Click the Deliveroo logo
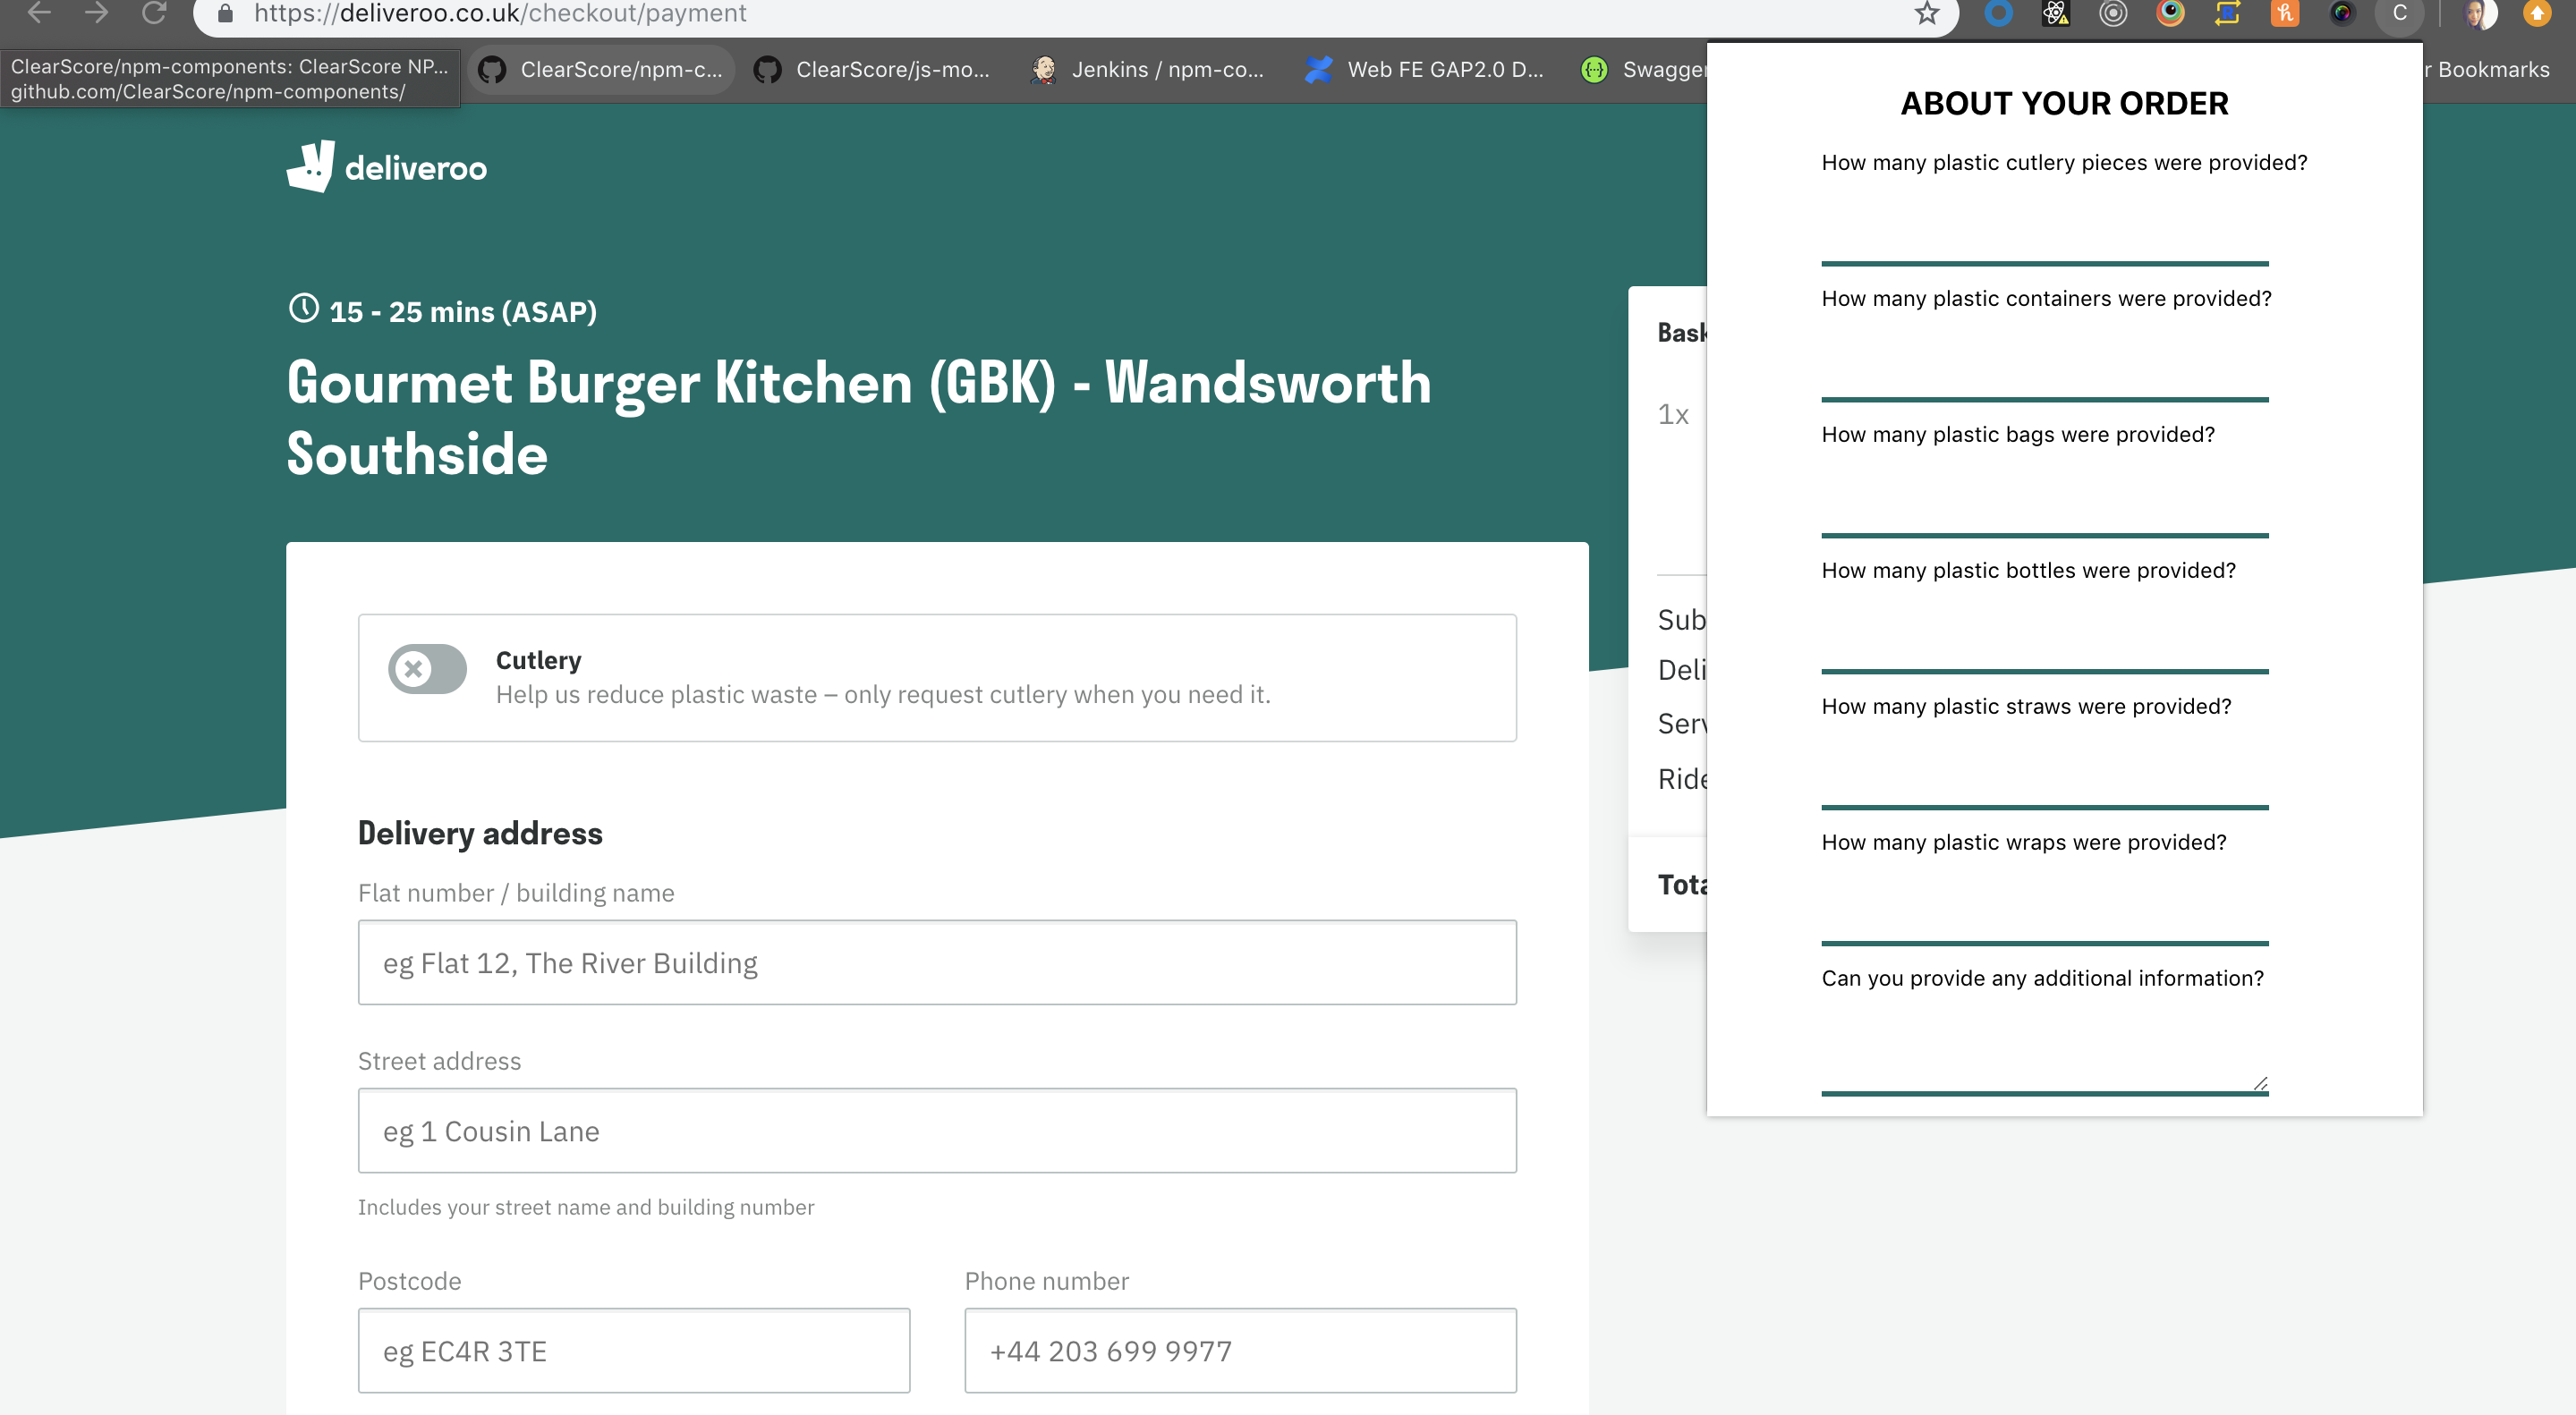The width and height of the screenshot is (2576, 1415). click(387, 167)
